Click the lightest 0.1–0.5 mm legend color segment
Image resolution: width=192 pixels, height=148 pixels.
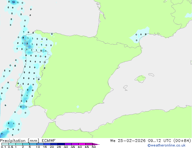5,144
